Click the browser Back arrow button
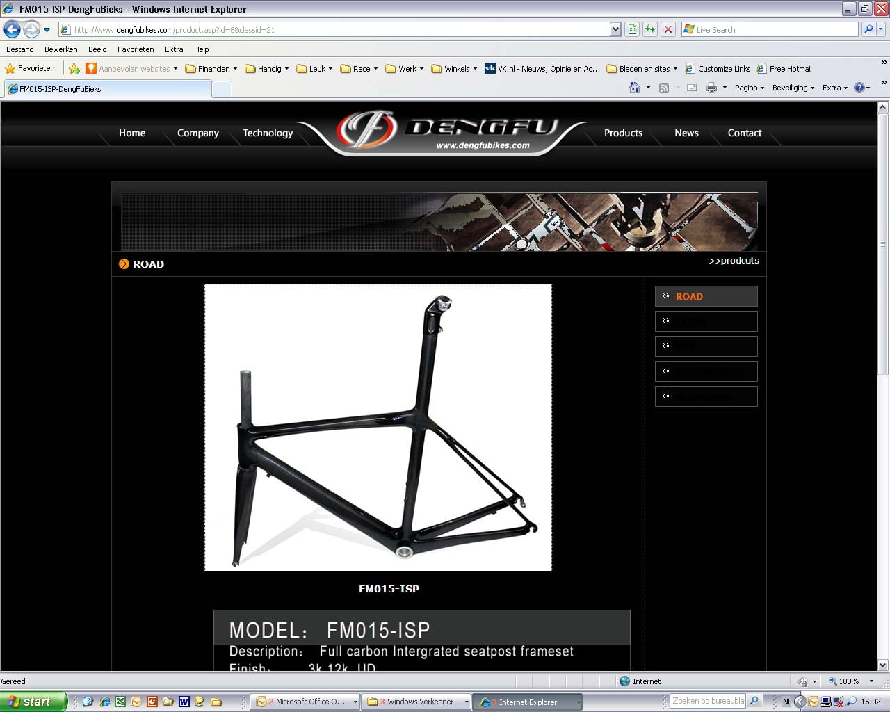 [12, 29]
